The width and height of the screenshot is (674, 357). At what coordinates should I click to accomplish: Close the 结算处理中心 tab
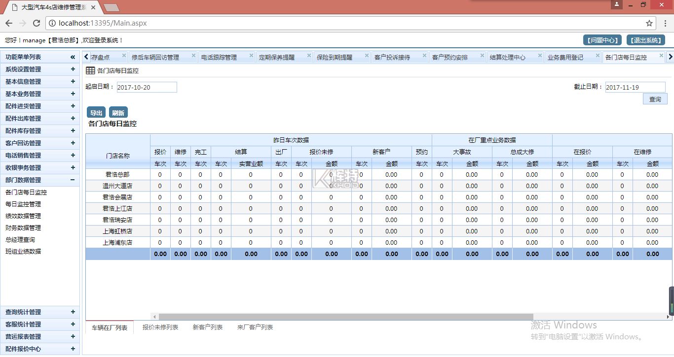click(540, 56)
